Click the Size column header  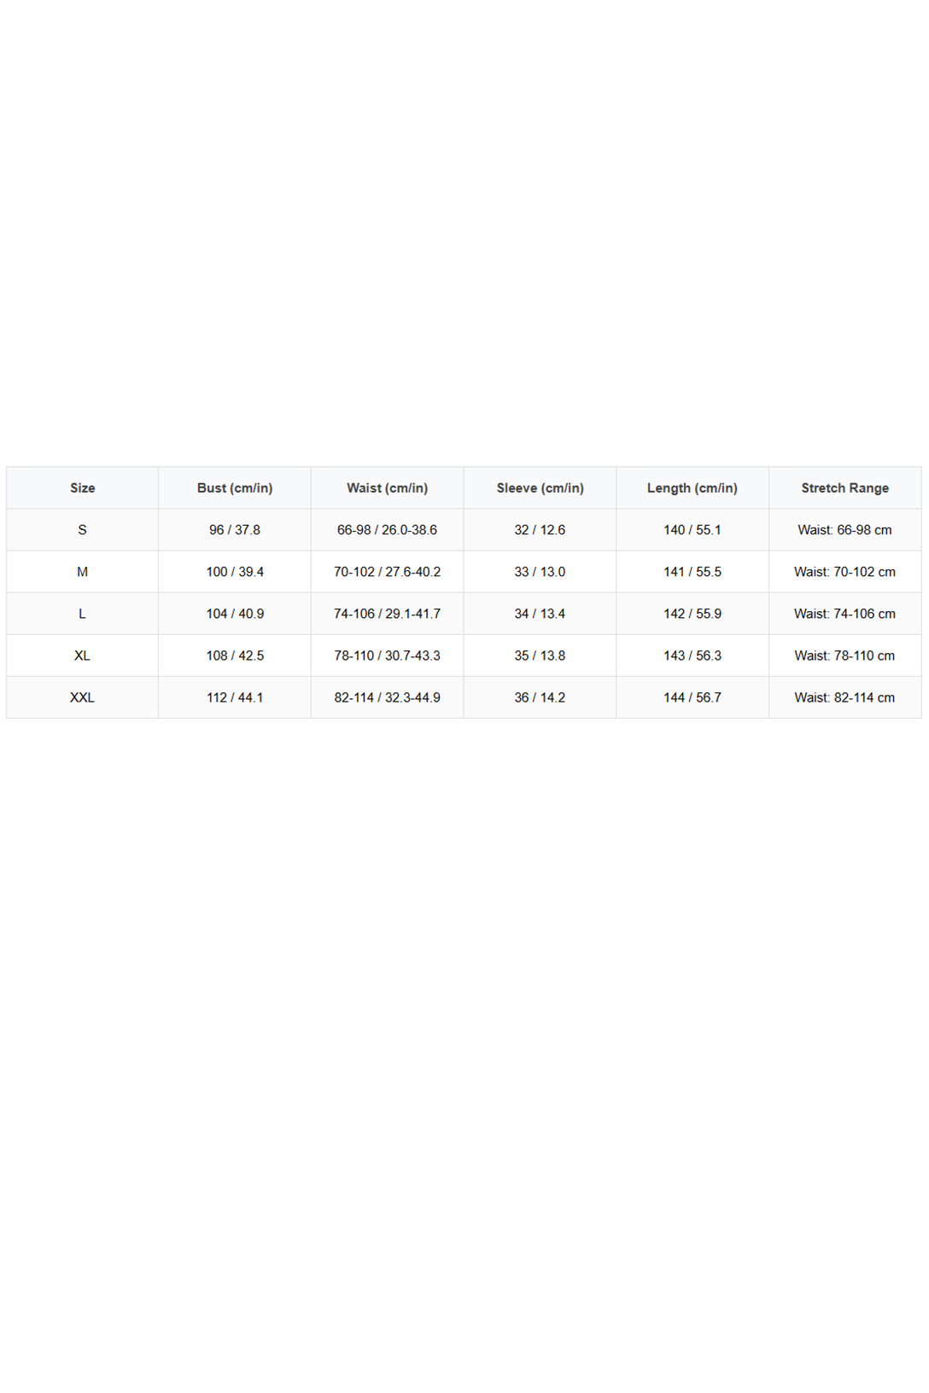click(82, 487)
